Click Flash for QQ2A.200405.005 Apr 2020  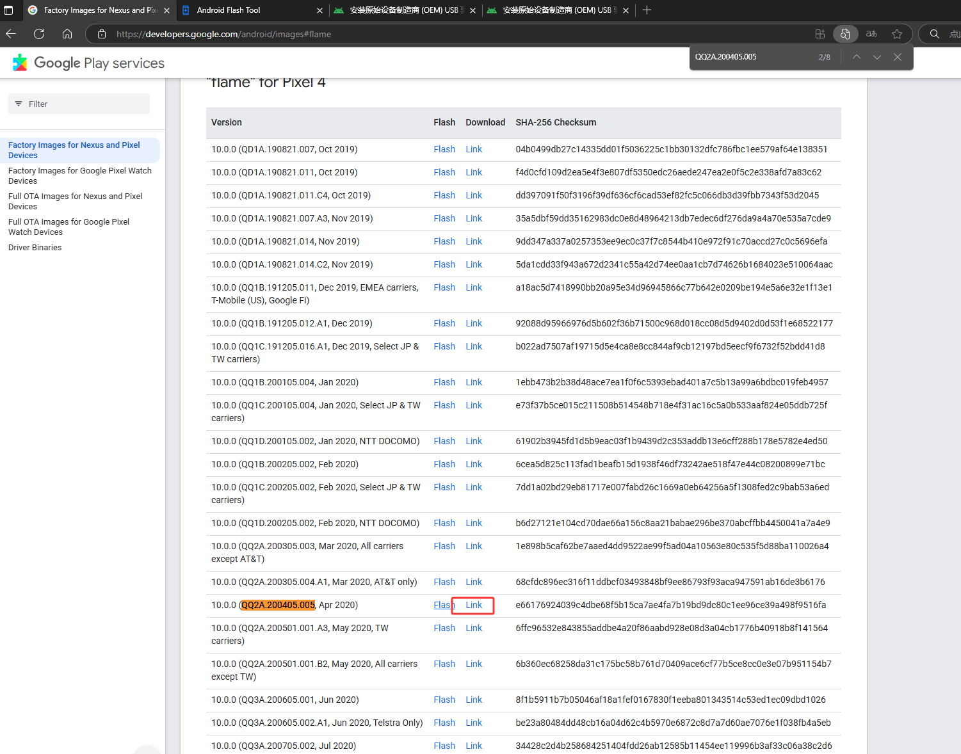pyautogui.click(x=444, y=605)
